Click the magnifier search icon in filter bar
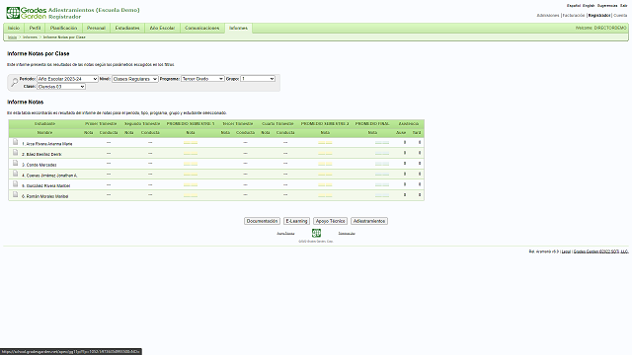The image size is (632, 355). [x=15, y=82]
